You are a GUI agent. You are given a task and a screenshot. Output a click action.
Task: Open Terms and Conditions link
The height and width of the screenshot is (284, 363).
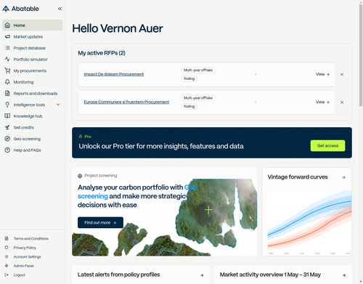31,238
